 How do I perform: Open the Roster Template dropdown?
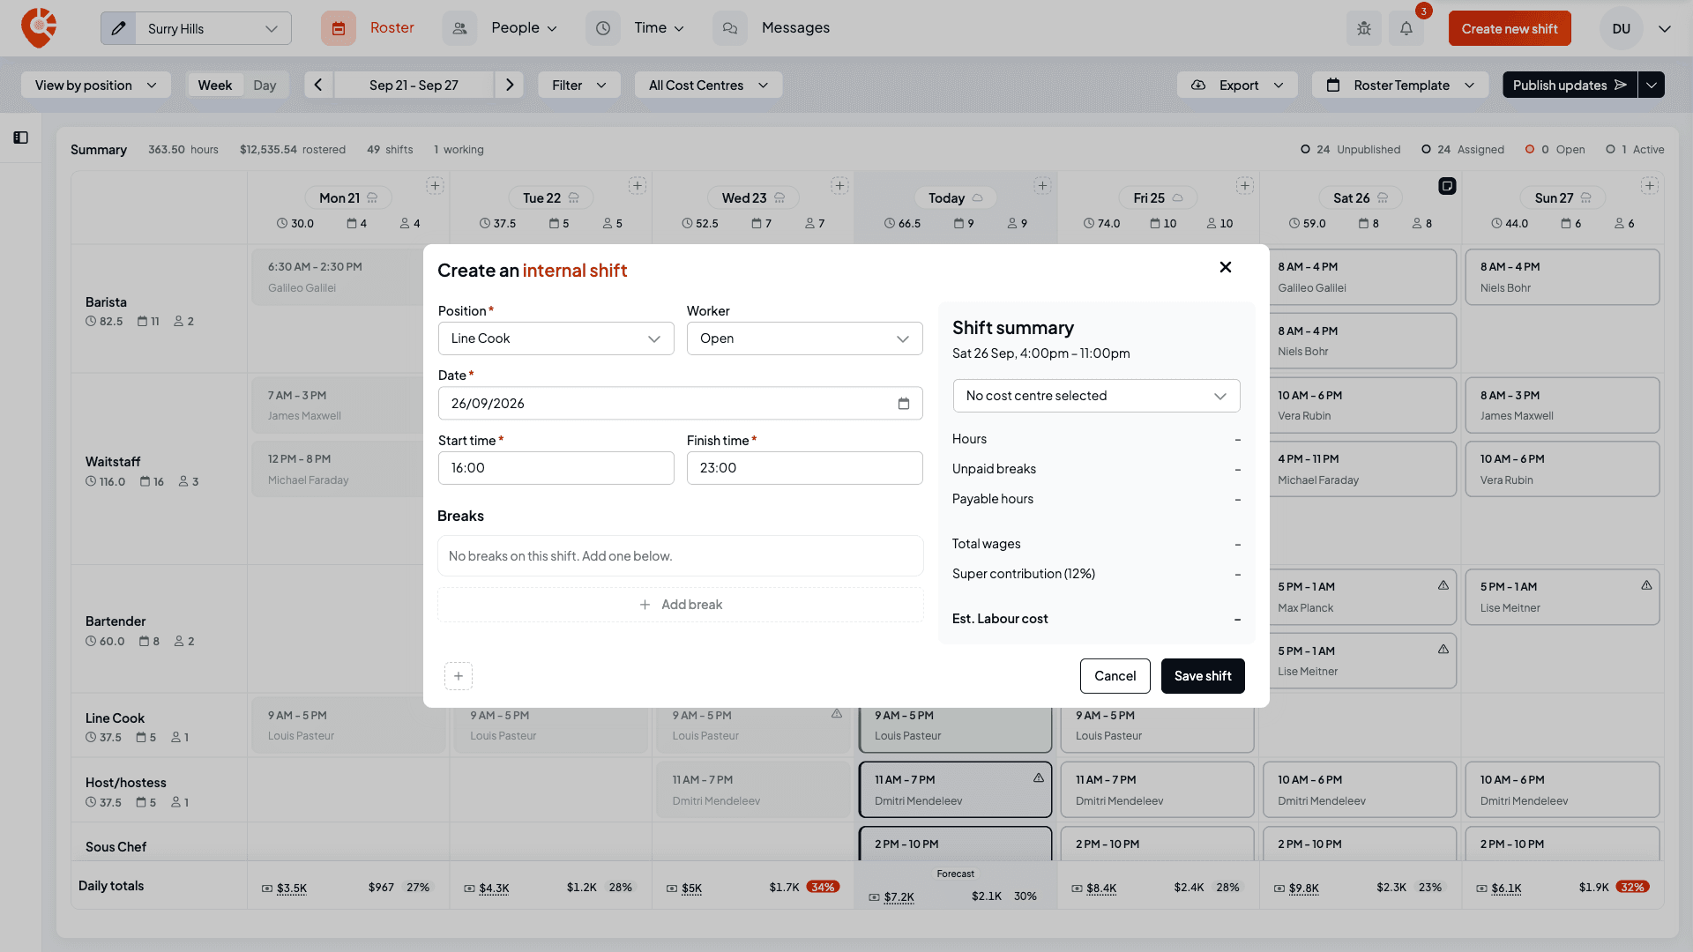click(1400, 85)
